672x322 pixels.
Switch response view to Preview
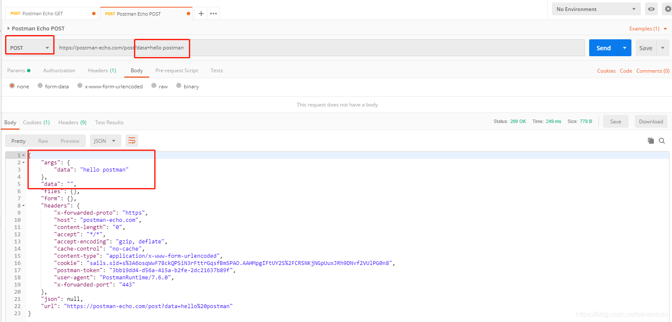pyautogui.click(x=70, y=141)
